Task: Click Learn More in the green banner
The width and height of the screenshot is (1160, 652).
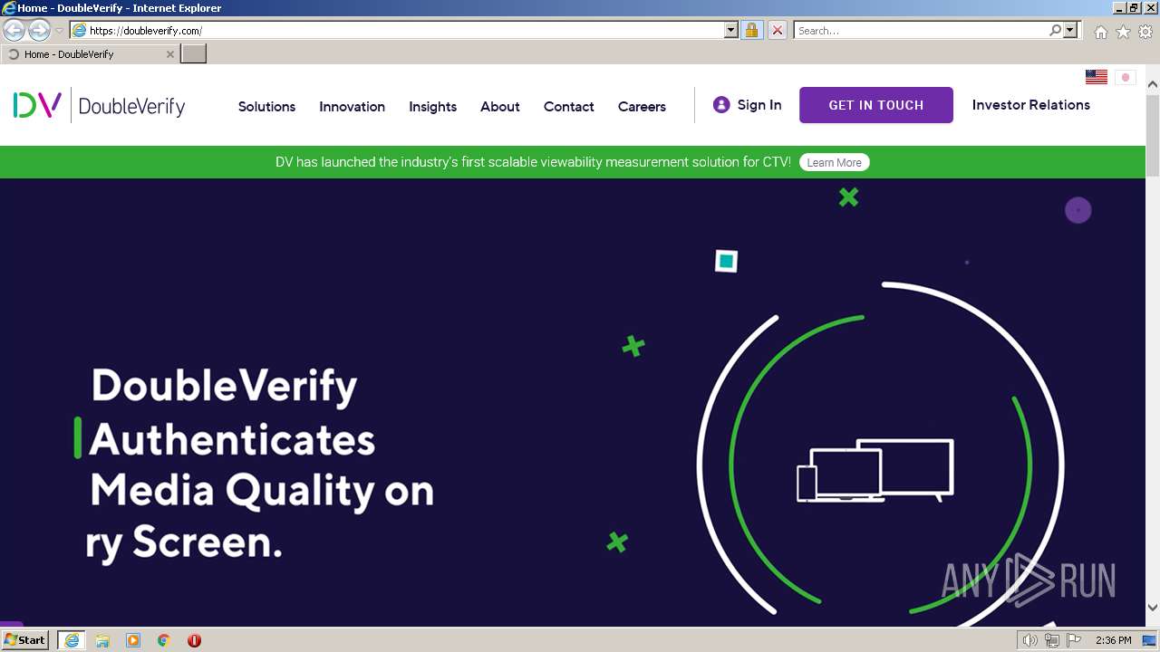Action: 834,163
